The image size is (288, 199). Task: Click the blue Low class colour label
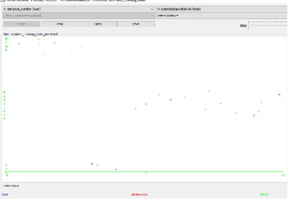pyautogui.click(x=5, y=194)
